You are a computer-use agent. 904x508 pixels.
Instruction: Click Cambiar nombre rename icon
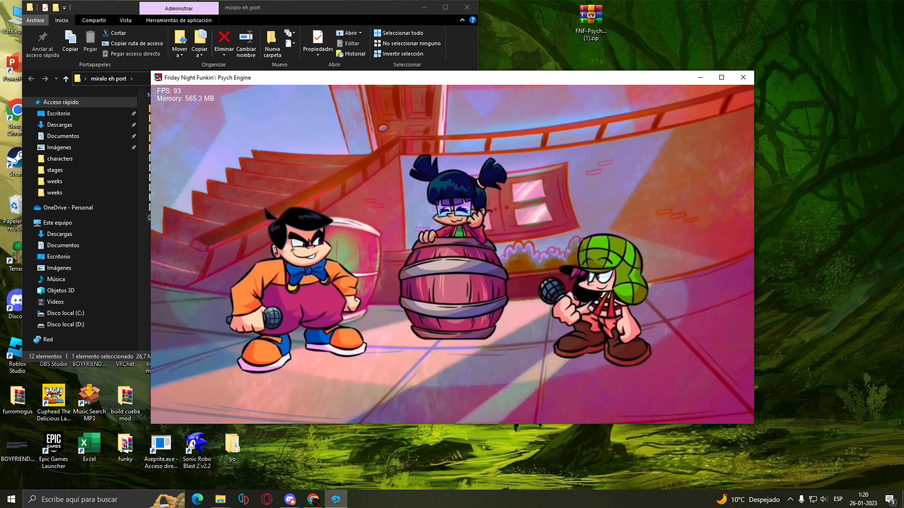coord(246,37)
